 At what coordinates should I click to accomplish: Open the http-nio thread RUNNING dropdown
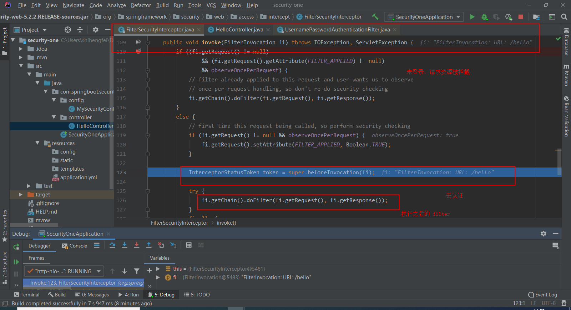coord(64,271)
